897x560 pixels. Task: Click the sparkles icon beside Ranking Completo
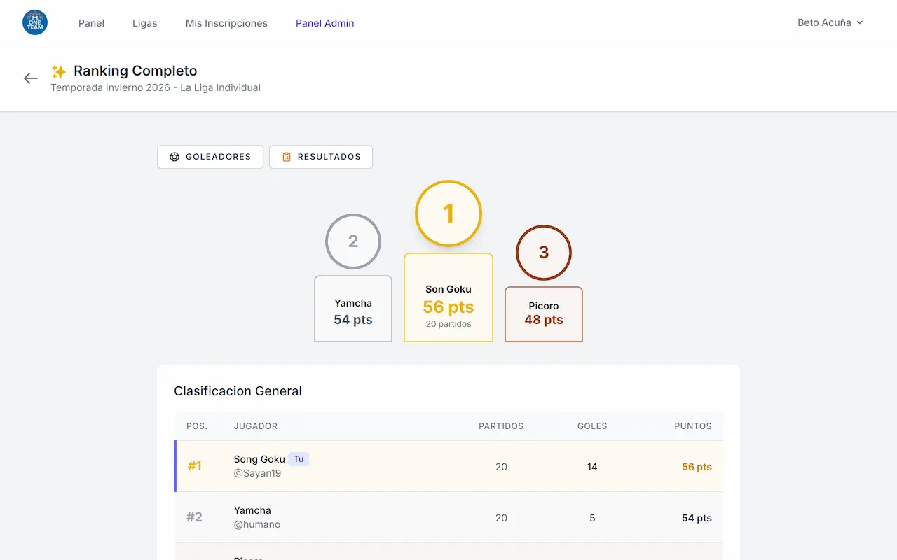(x=59, y=71)
